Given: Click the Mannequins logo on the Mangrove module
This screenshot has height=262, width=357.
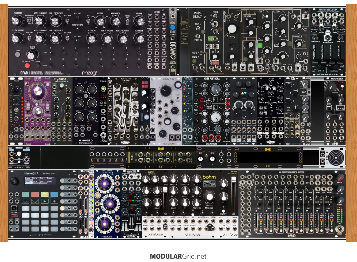Looking at the screenshot, I should point(169,143).
